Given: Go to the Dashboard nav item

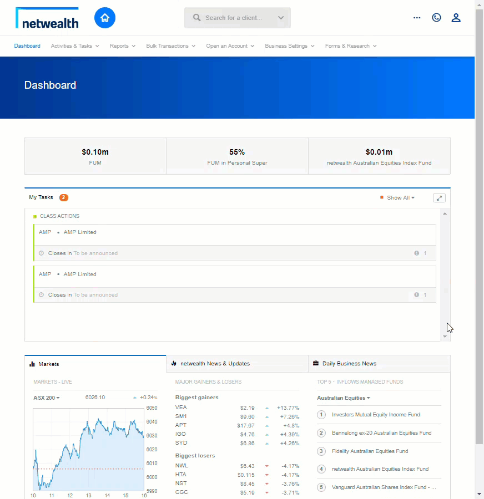Looking at the screenshot, I should point(27,46).
